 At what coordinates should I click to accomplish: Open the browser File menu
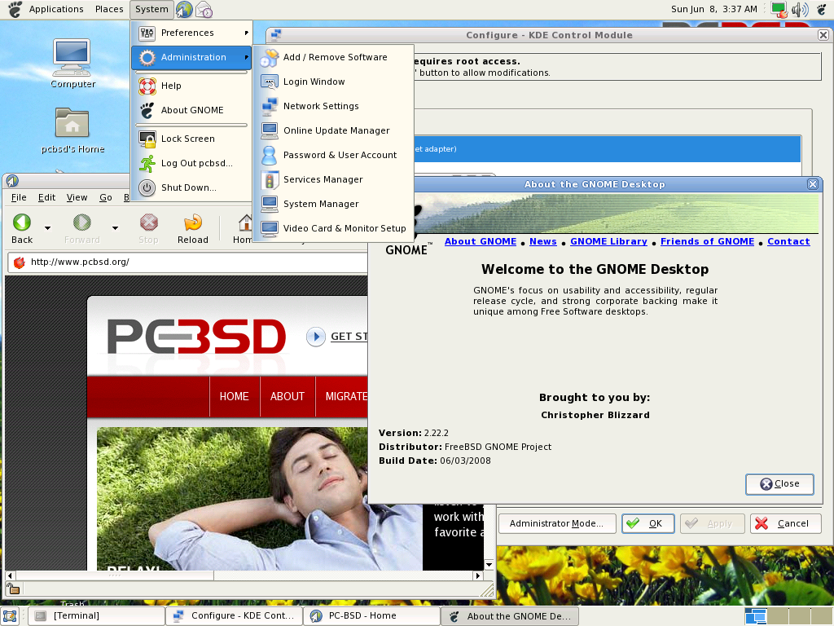tap(19, 197)
